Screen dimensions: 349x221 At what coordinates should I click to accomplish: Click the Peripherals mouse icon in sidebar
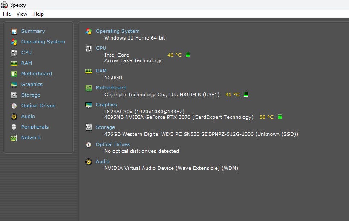(14, 127)
